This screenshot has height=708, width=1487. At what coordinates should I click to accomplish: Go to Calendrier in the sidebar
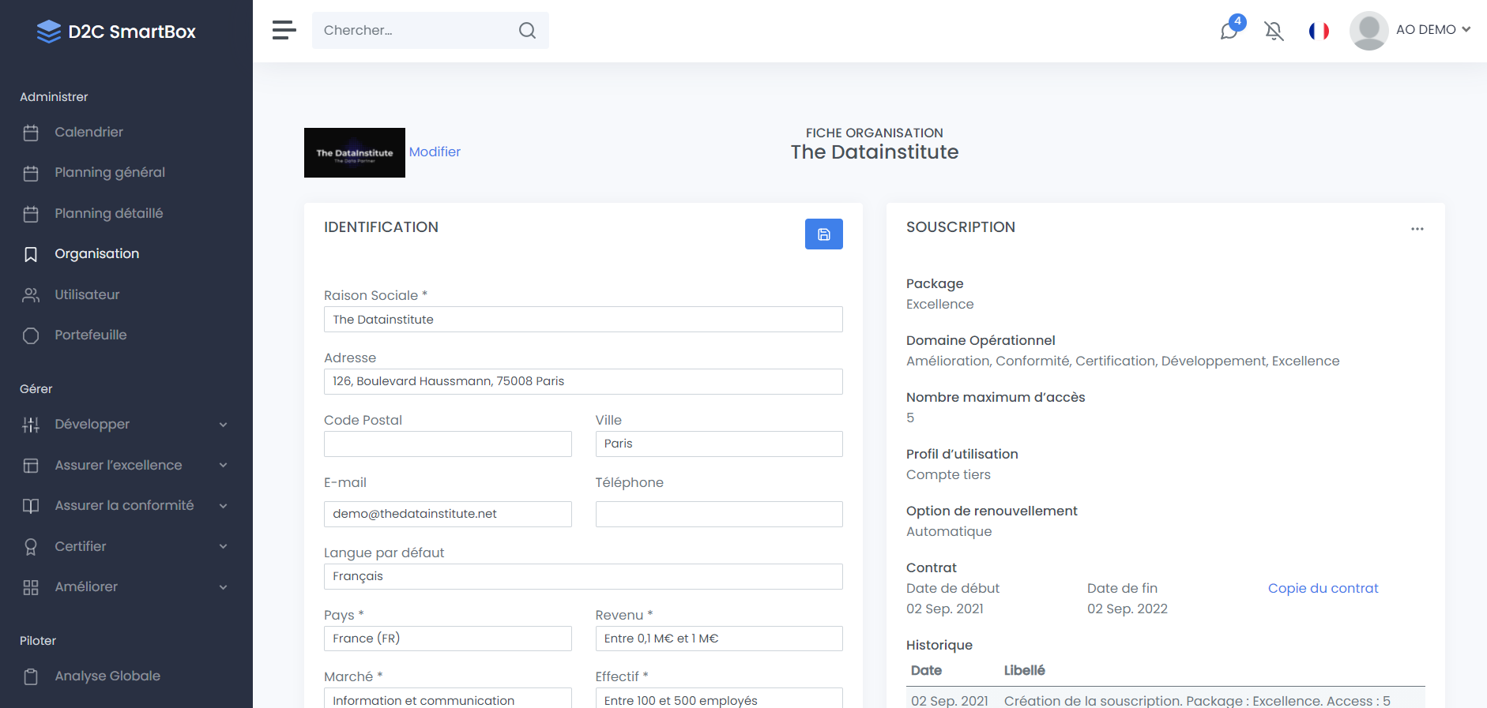click(x=88, y=133)
